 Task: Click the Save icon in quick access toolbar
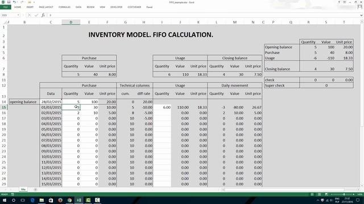point(9,2)
